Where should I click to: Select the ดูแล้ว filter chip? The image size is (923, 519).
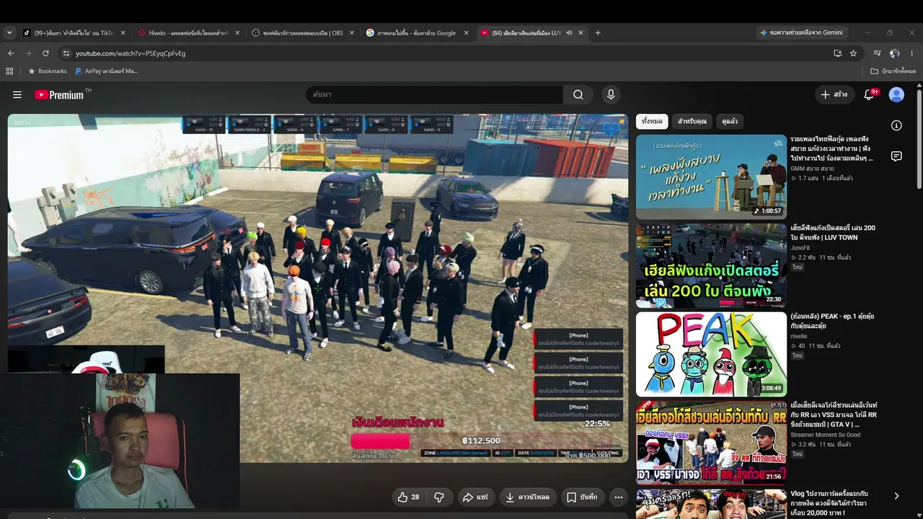click(x=730, y=121)
